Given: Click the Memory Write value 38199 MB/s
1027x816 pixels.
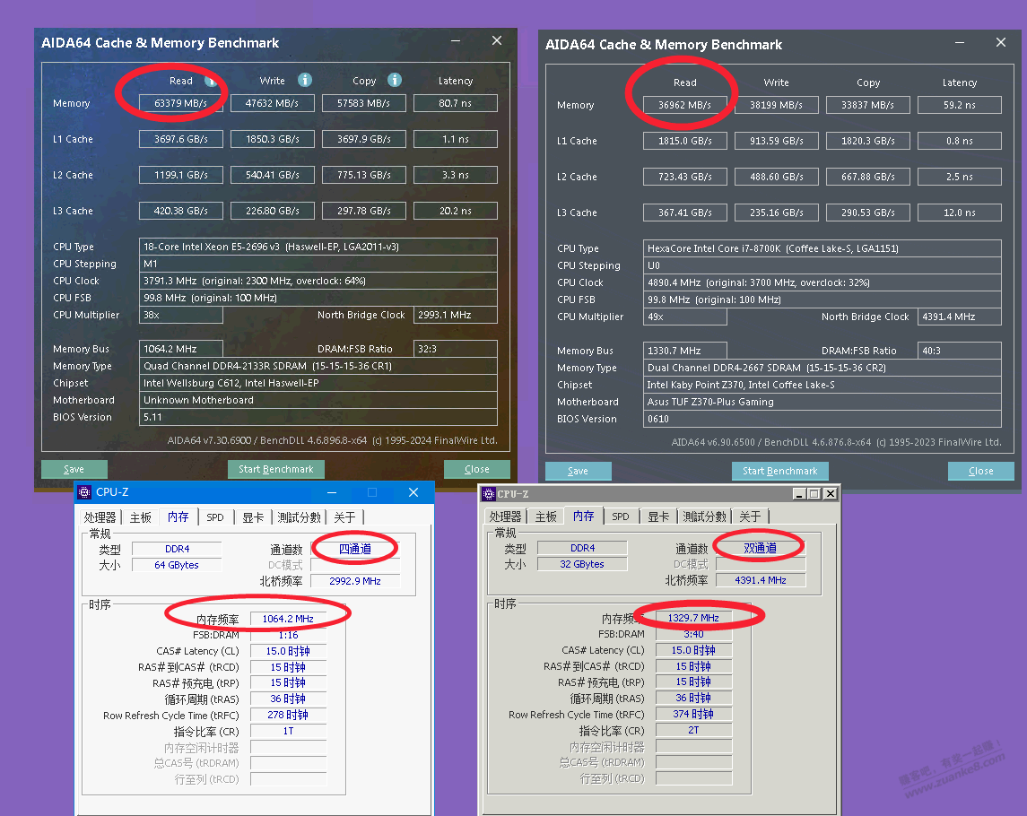Looking at the screenshot, I should coord(777,106).
